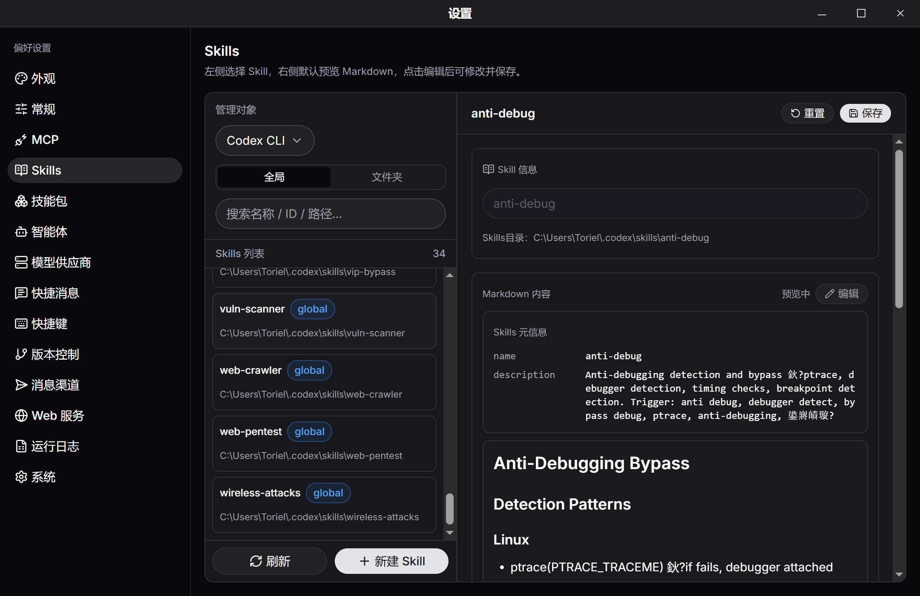This screenshot has height=596, width=920.
Task: Click the Skills book icon in sidebar
Action: tap(21, 170)
